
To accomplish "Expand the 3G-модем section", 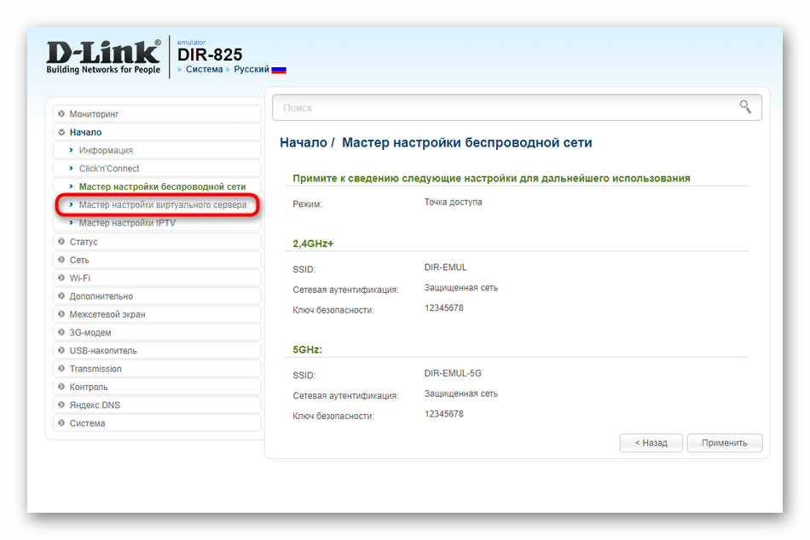I will [90, 332].
